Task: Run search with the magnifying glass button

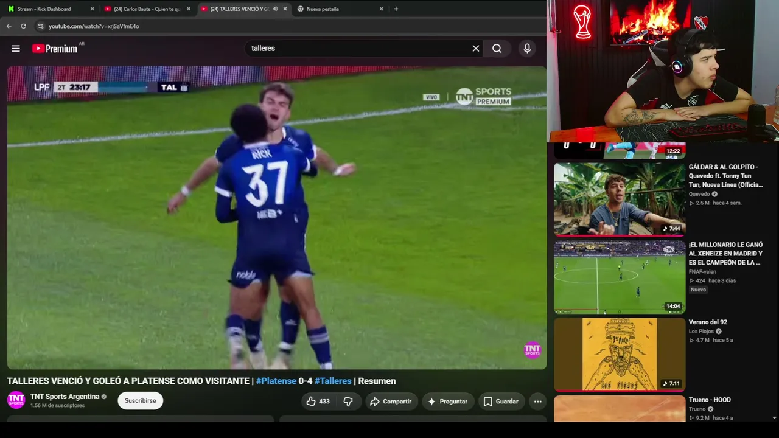Action: coord(497,49)
